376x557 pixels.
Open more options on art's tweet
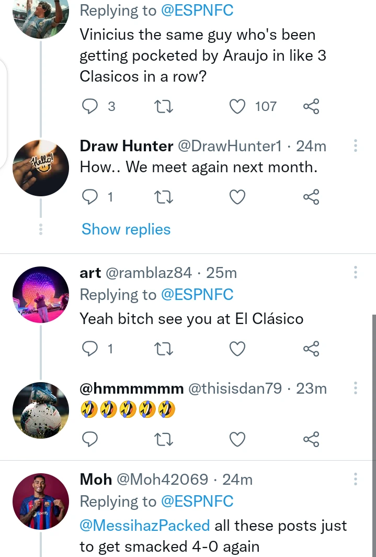pos(356,273)
